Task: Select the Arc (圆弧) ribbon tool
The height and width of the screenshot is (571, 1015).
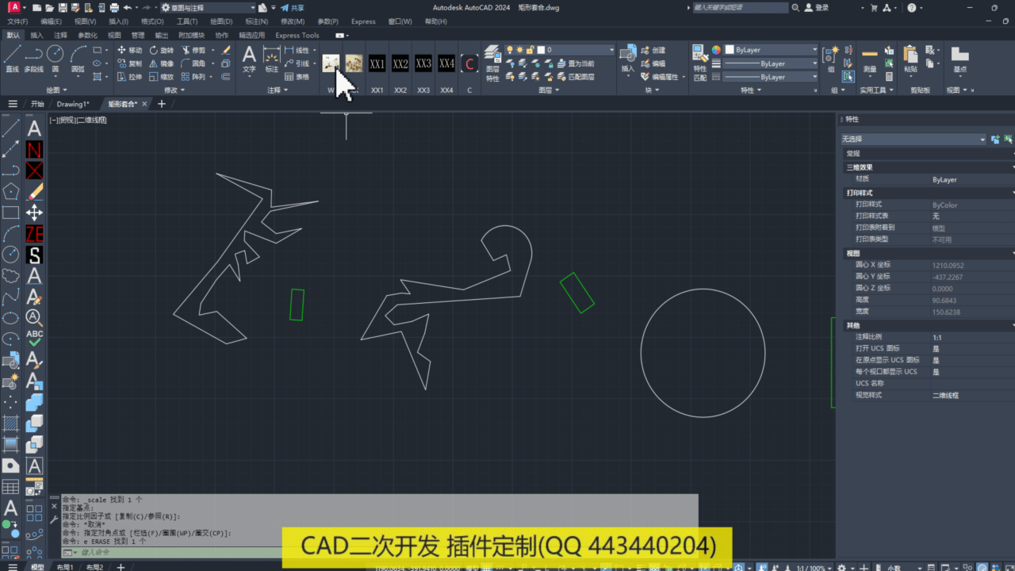Action: tap(78, 59)
